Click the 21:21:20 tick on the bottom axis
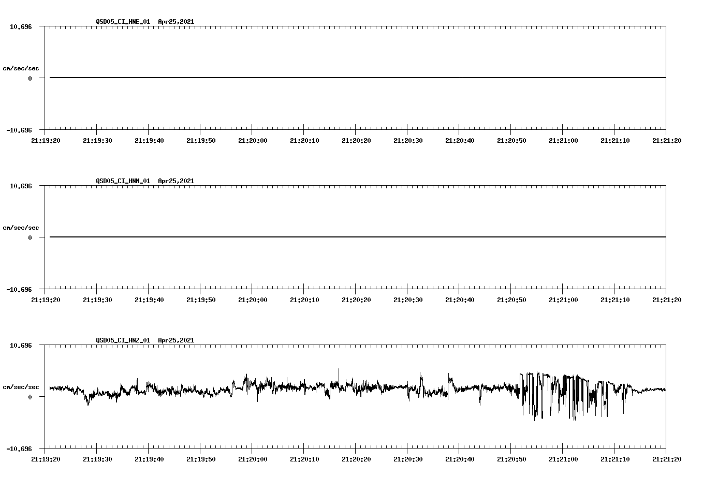This screenshot has width=703, height=478. (667, 458)
